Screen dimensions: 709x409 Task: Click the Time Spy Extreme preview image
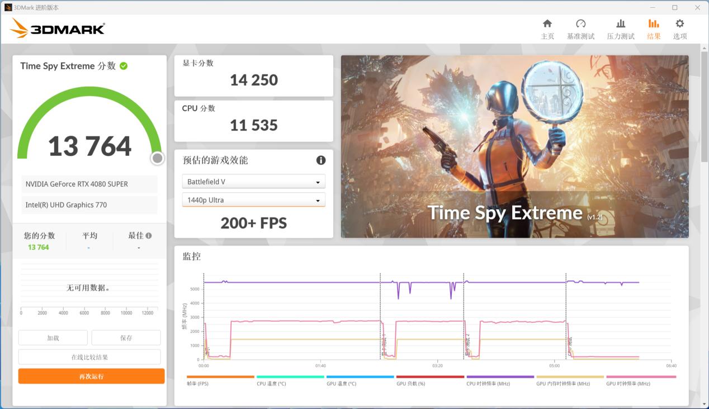(514, 146)
